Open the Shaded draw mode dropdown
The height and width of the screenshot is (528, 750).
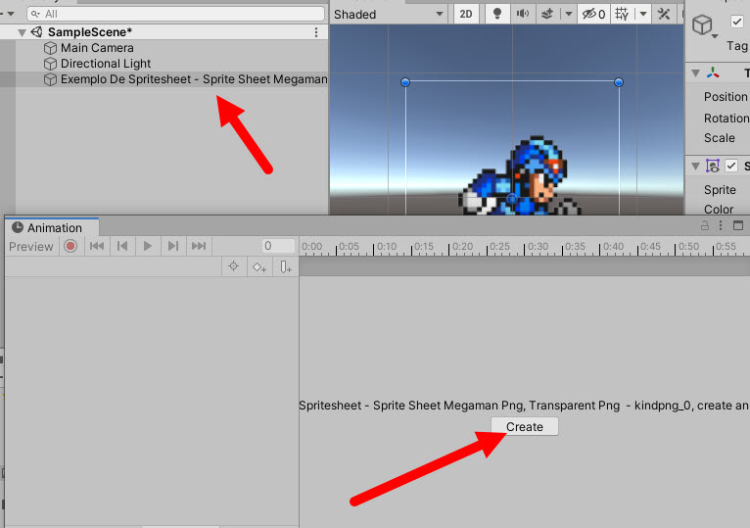click(389, 15)
